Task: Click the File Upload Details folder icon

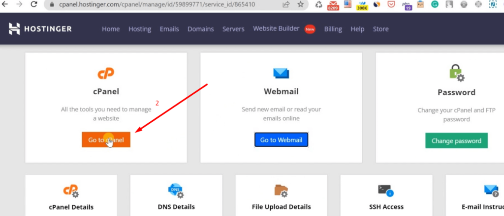Action: (x=281, y=190)
